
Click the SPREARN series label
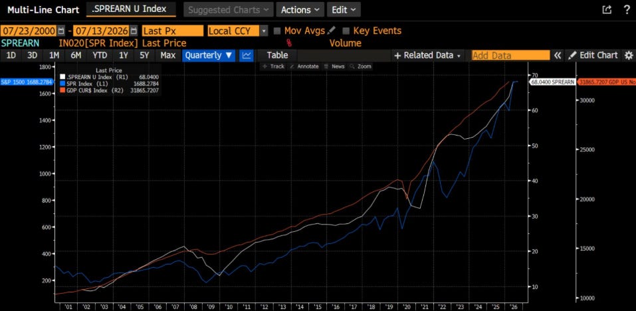pos(21,43)
